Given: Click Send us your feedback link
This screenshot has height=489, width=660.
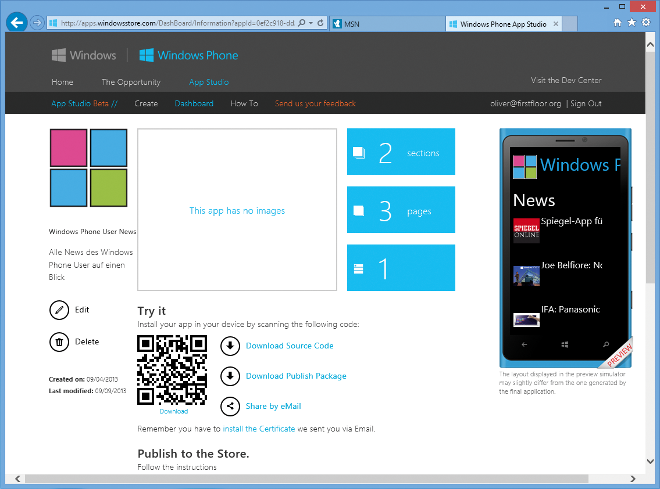Looking at the screenshot, I should (x=315, y=103).
